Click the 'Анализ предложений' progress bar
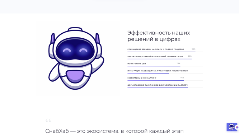Image resolution: width=239 pixels, height=133 pixels. coord(165,59)
